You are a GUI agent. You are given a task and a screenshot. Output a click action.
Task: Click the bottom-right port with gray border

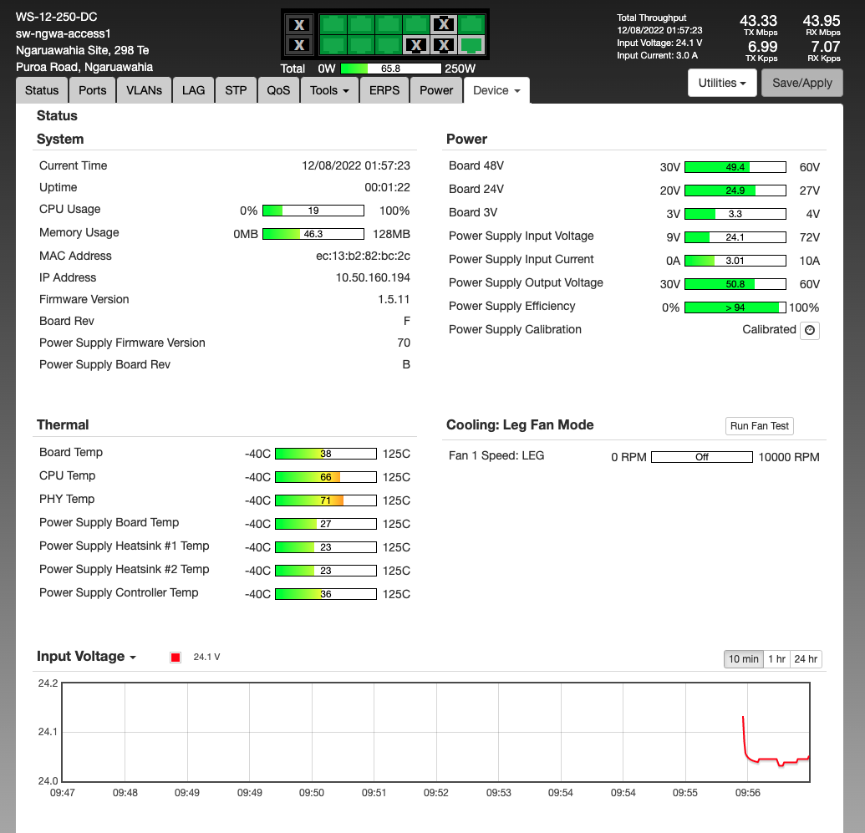click(x=471, y=45)
